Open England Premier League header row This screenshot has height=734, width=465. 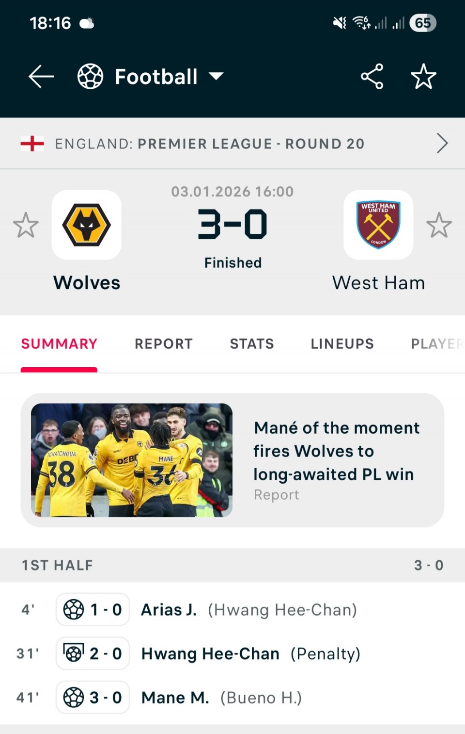click(209, 144)
